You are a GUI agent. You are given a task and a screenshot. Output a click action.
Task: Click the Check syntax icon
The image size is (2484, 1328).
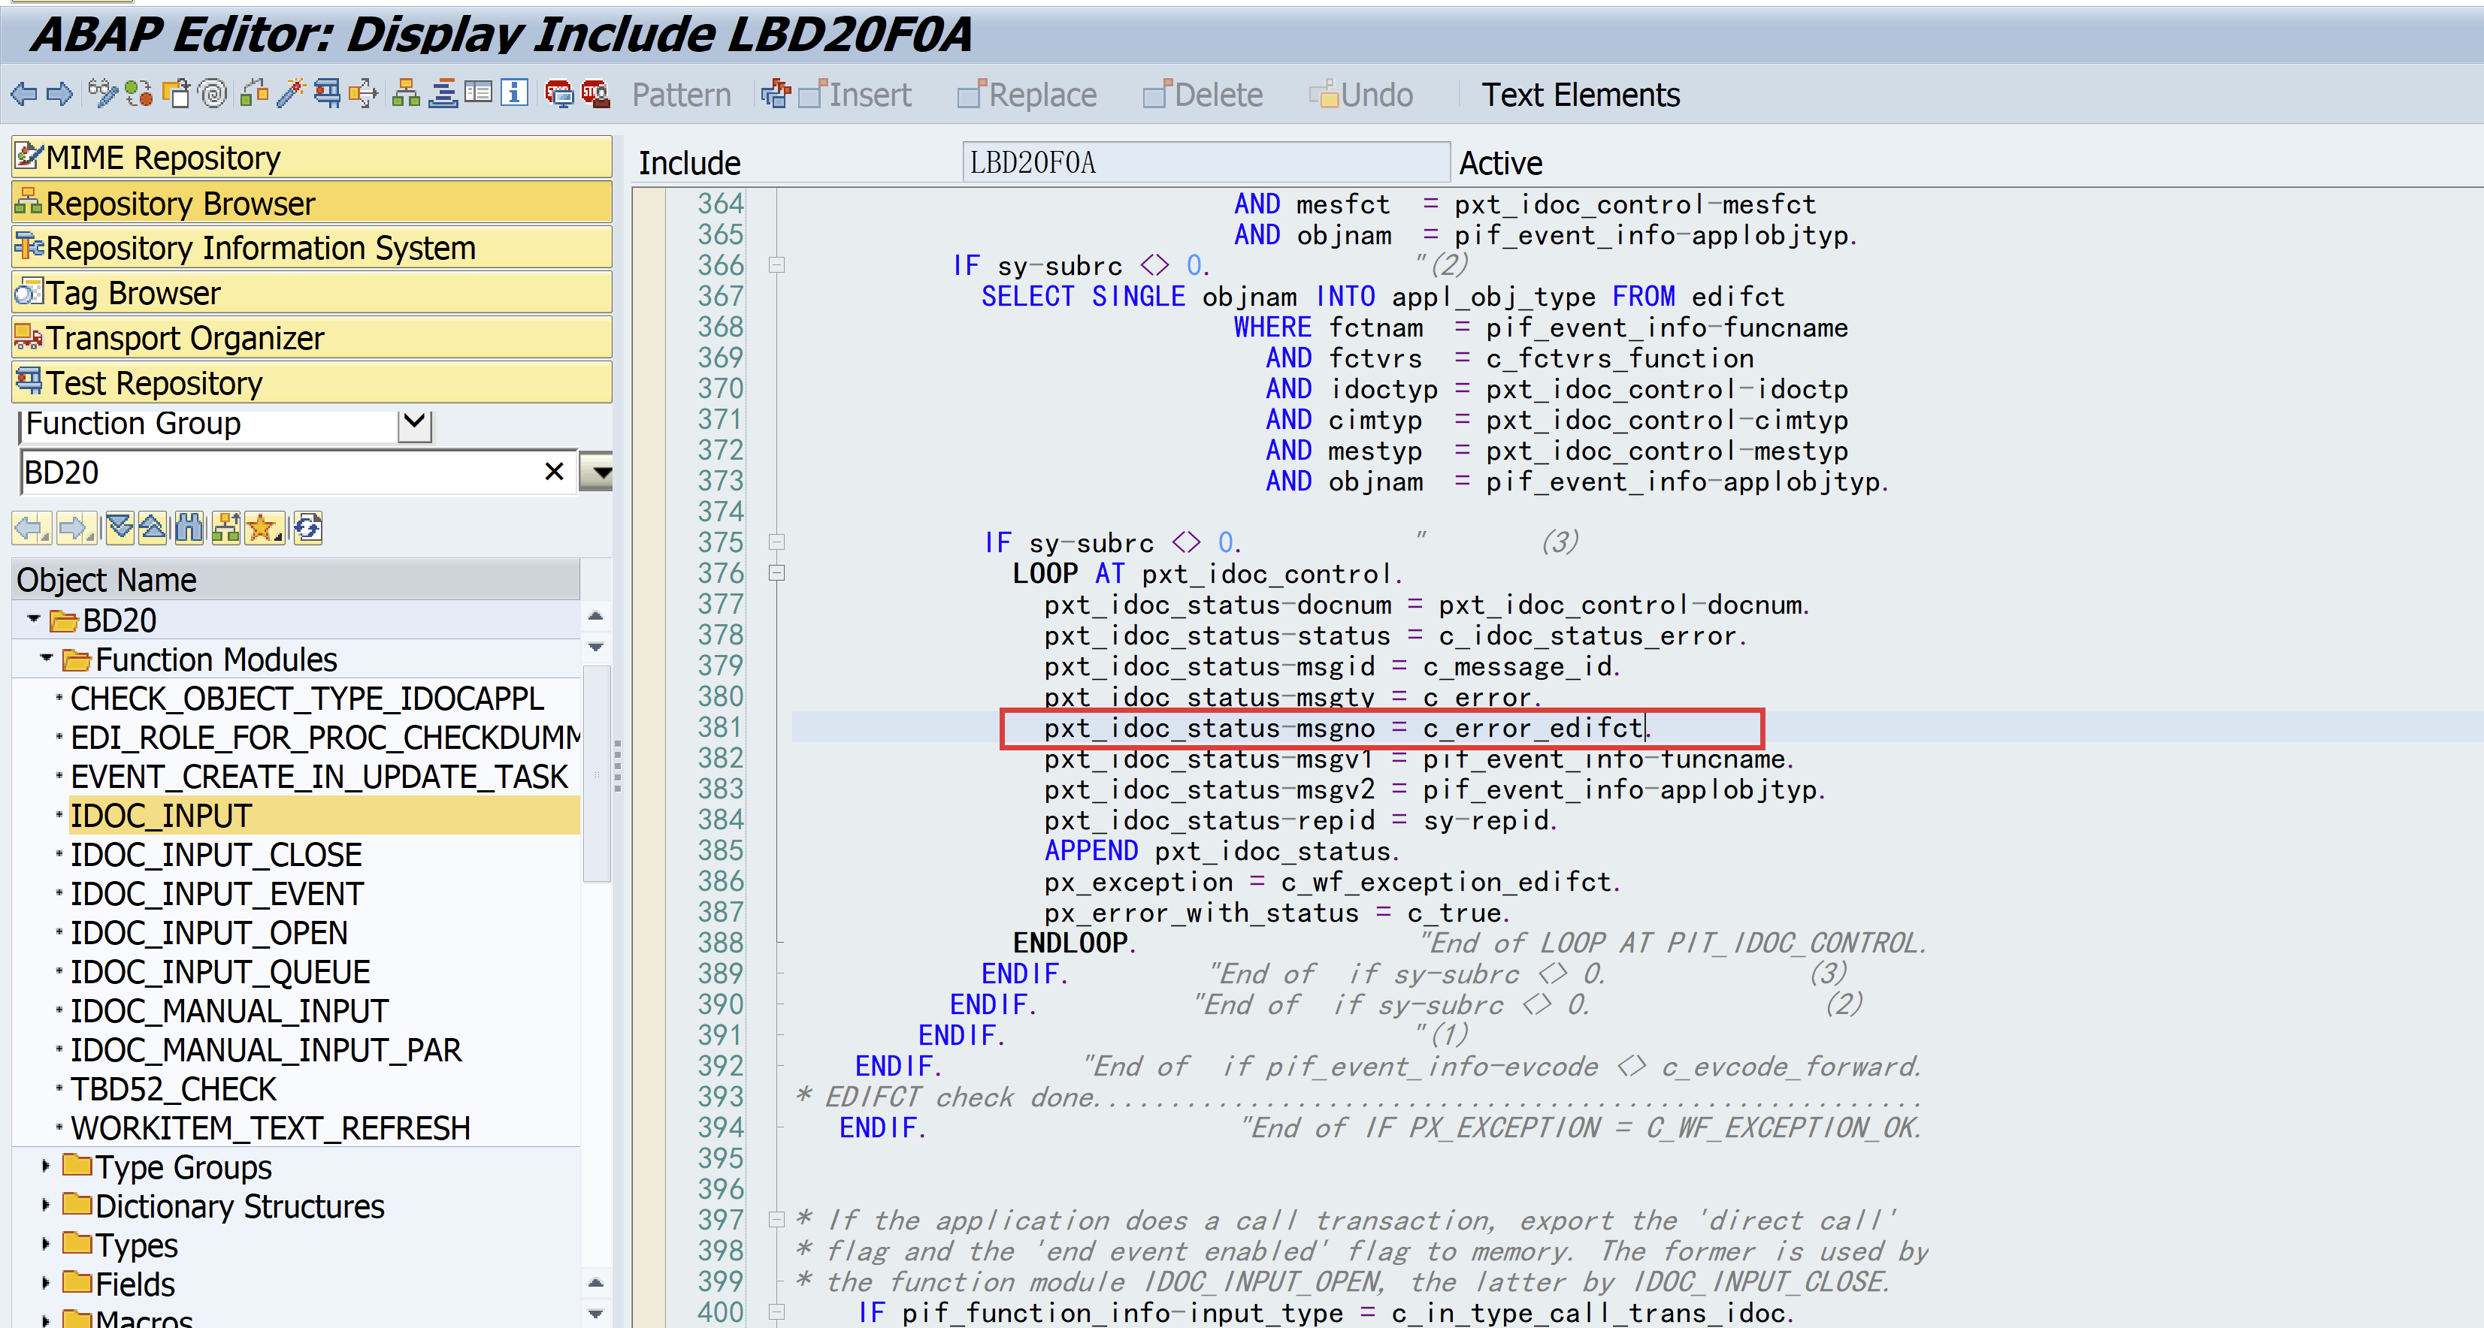click(x=255, y=95)
